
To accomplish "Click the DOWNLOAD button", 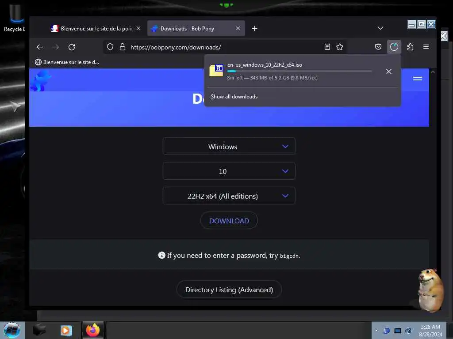I will pos(229,221).
